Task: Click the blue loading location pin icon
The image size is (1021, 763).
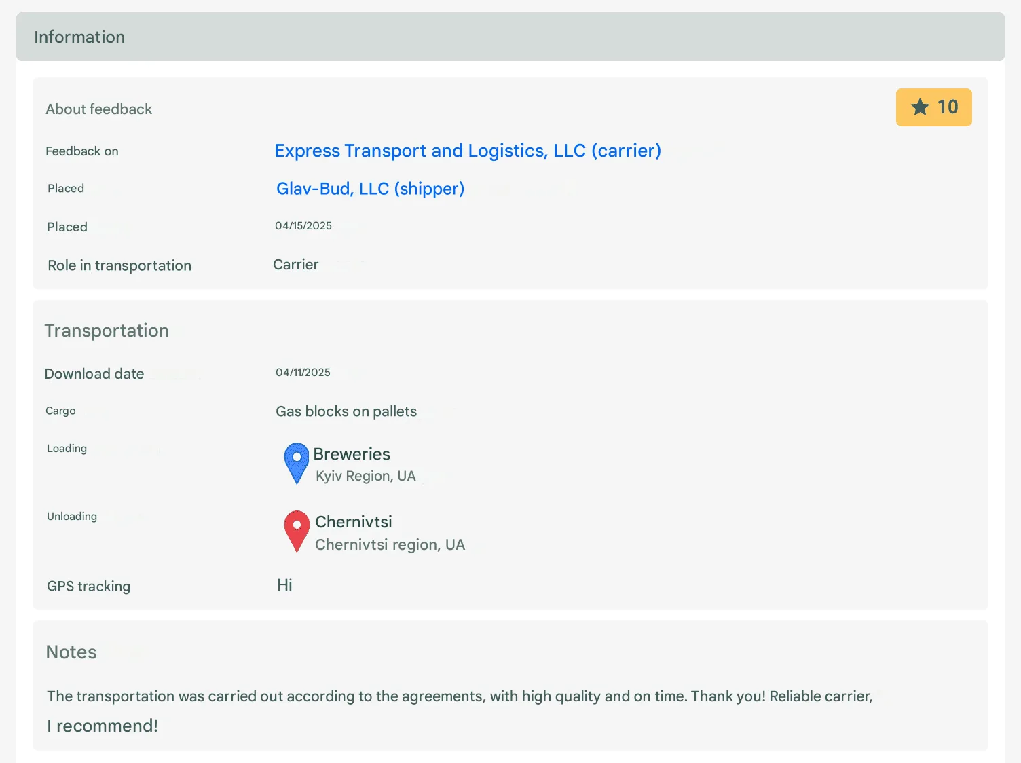Action: pyautogui.click(x=297, y=464)
